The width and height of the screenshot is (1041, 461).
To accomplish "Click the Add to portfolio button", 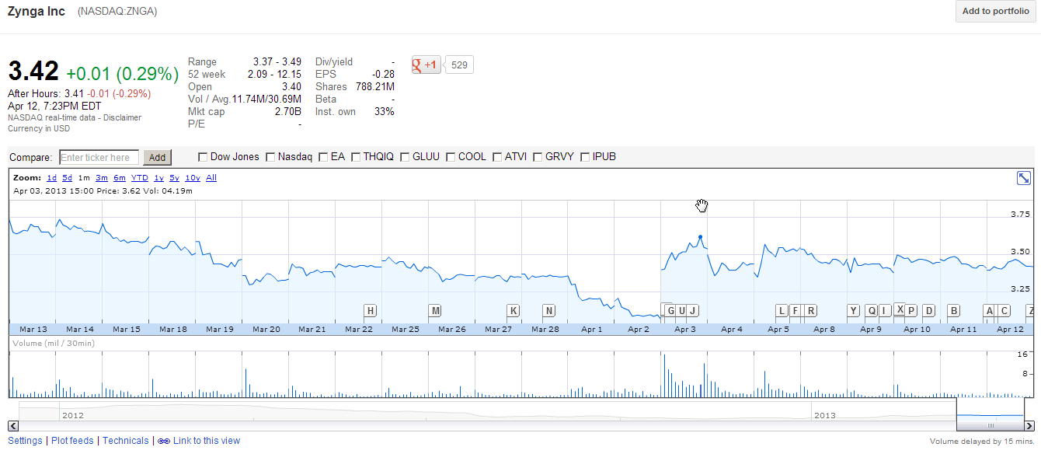I will (x=995, y=12).
